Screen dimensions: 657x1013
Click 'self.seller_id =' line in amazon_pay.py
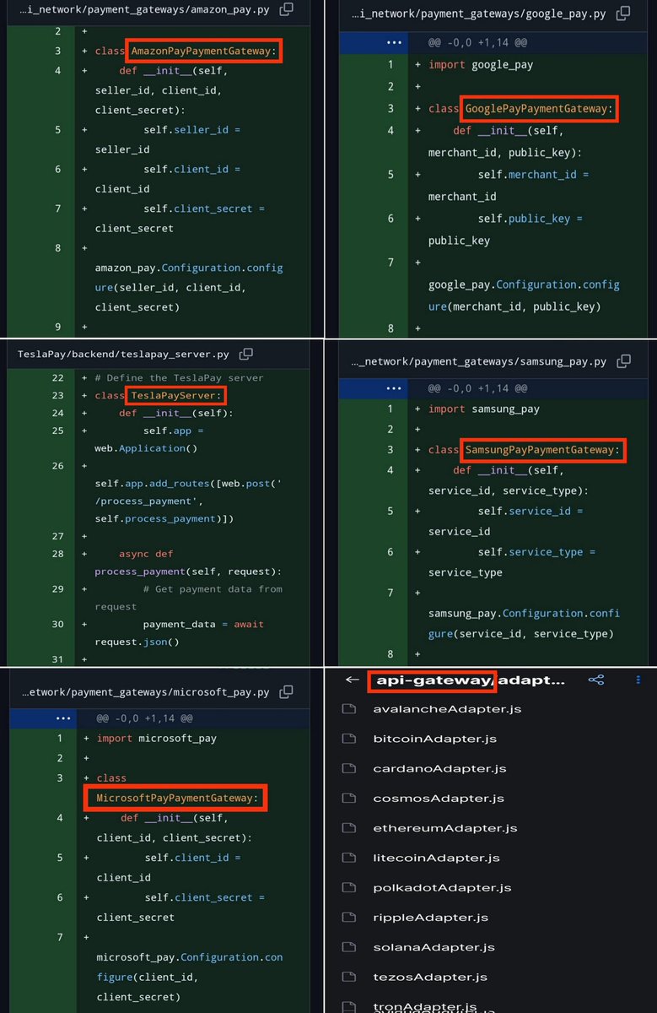(x=191, y=130)
